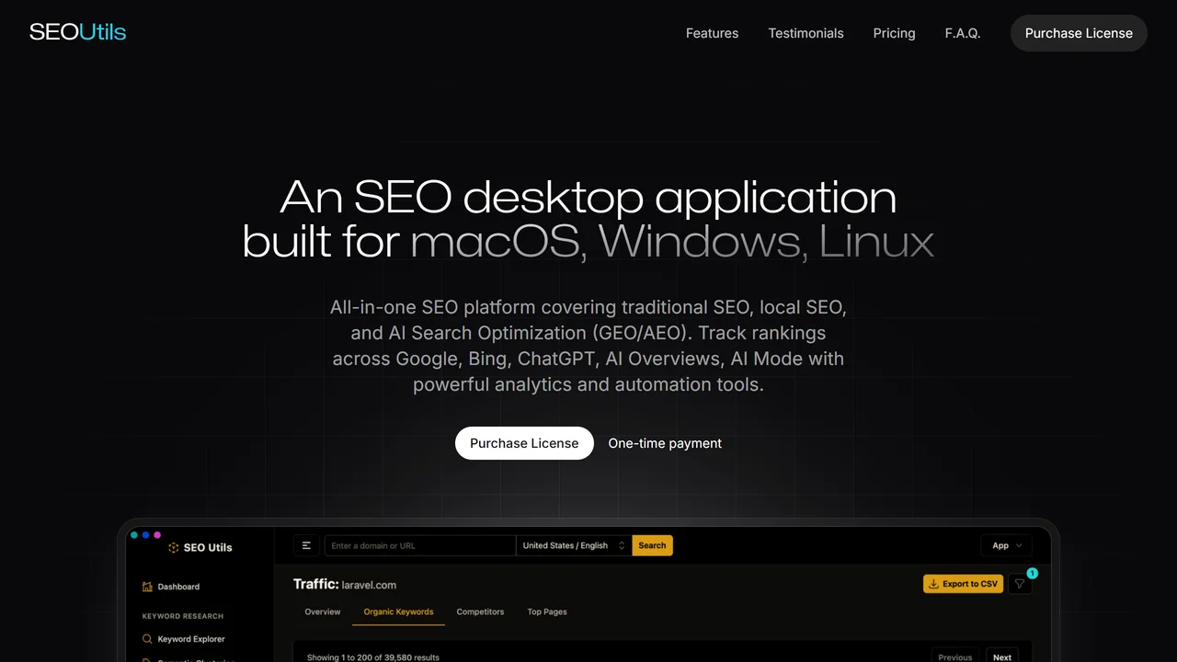Click the One-time payment text

[665, 443]
